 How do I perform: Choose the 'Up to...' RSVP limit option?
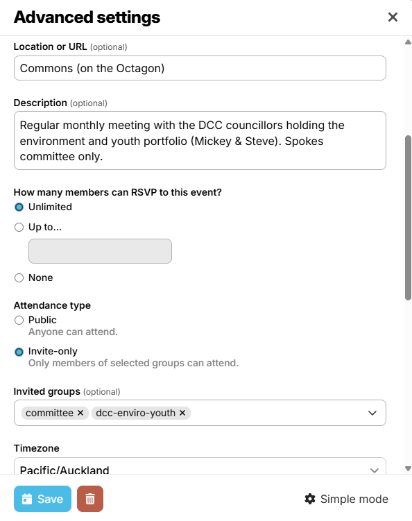(x=19, y=228)
